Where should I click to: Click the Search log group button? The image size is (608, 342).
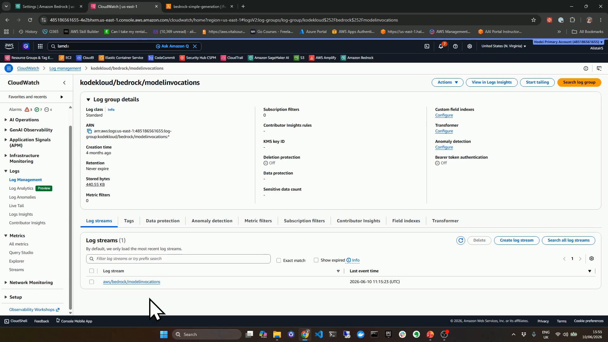[579, 82]
